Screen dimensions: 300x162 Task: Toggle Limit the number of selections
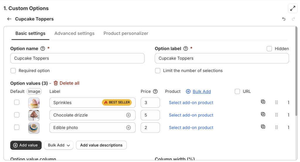tap(158, 71)
